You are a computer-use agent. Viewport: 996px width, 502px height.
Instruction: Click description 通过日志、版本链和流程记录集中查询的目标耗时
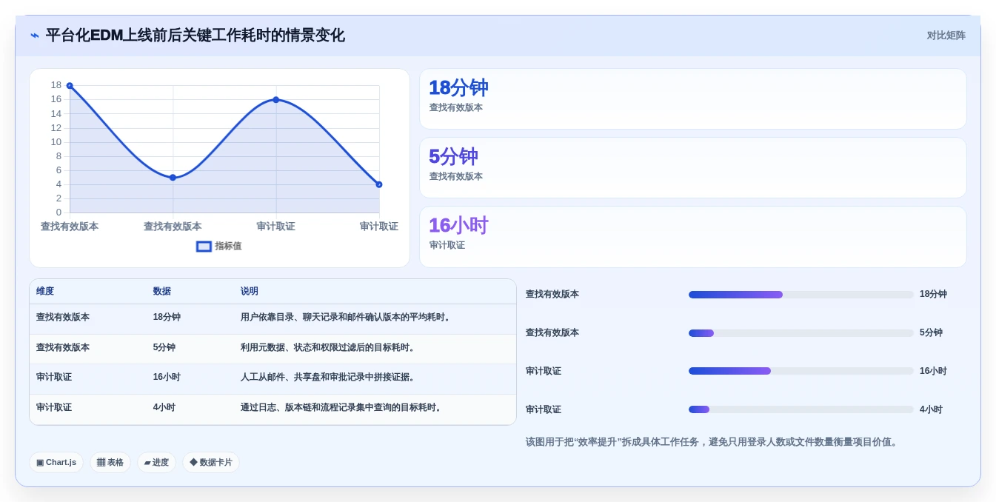point(343,408)
